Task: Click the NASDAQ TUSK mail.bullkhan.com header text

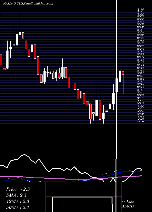Action: pyautogui.click(x=28, y=4)
